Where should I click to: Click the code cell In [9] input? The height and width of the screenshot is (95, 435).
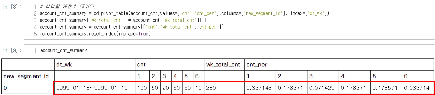[x=229, y=50]
